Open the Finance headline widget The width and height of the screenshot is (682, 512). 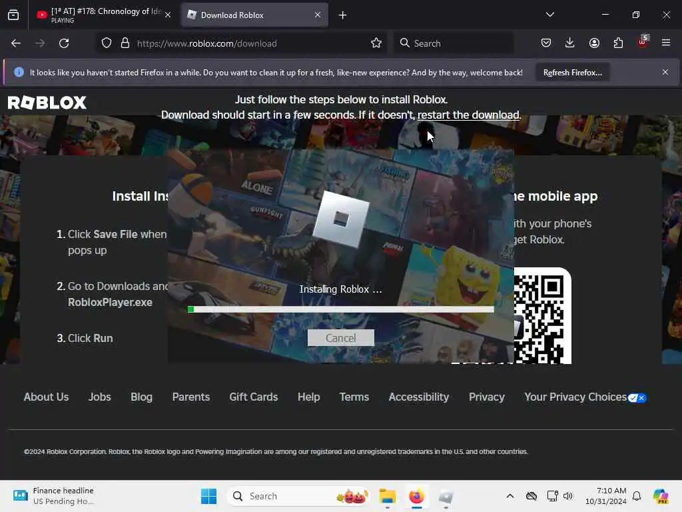tap(53, 496)
